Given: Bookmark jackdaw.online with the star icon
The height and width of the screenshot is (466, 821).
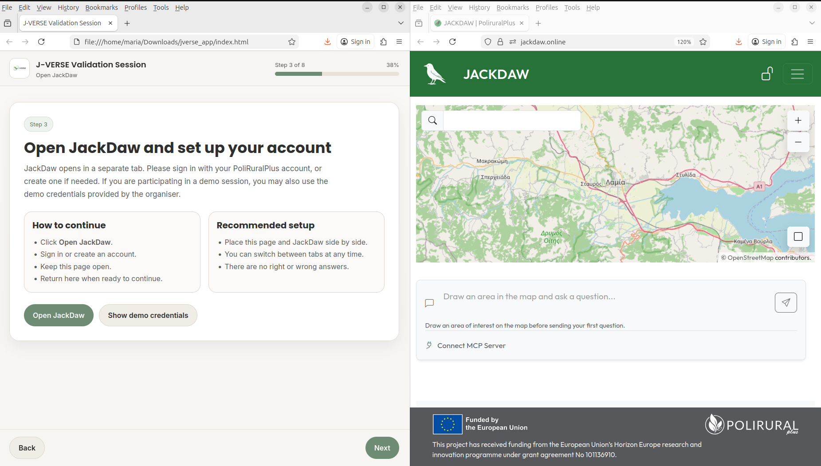Looking at the screenshot, I should [x=703, y=42].
